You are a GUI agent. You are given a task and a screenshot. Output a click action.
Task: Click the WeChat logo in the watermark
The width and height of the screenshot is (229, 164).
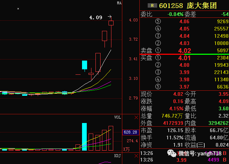click(x=173, y=153)
